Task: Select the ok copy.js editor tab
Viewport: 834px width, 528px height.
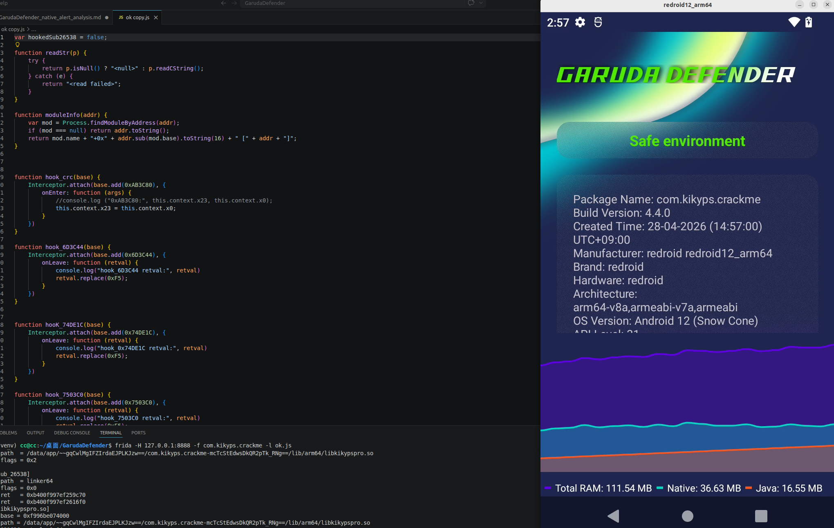Action: click(x=137, y=18)
